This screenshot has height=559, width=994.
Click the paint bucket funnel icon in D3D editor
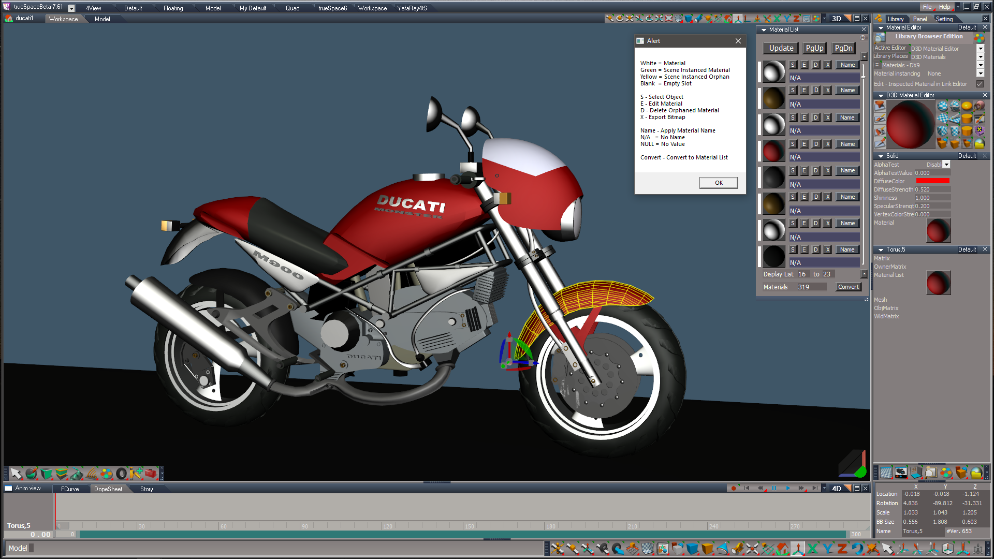point(880,106)
